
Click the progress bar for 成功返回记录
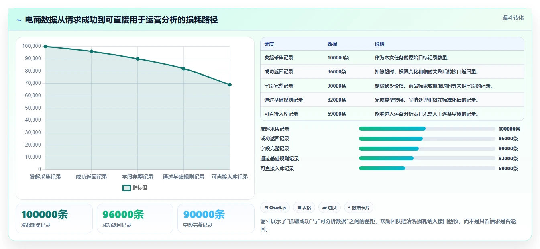(x=427, y=139)
